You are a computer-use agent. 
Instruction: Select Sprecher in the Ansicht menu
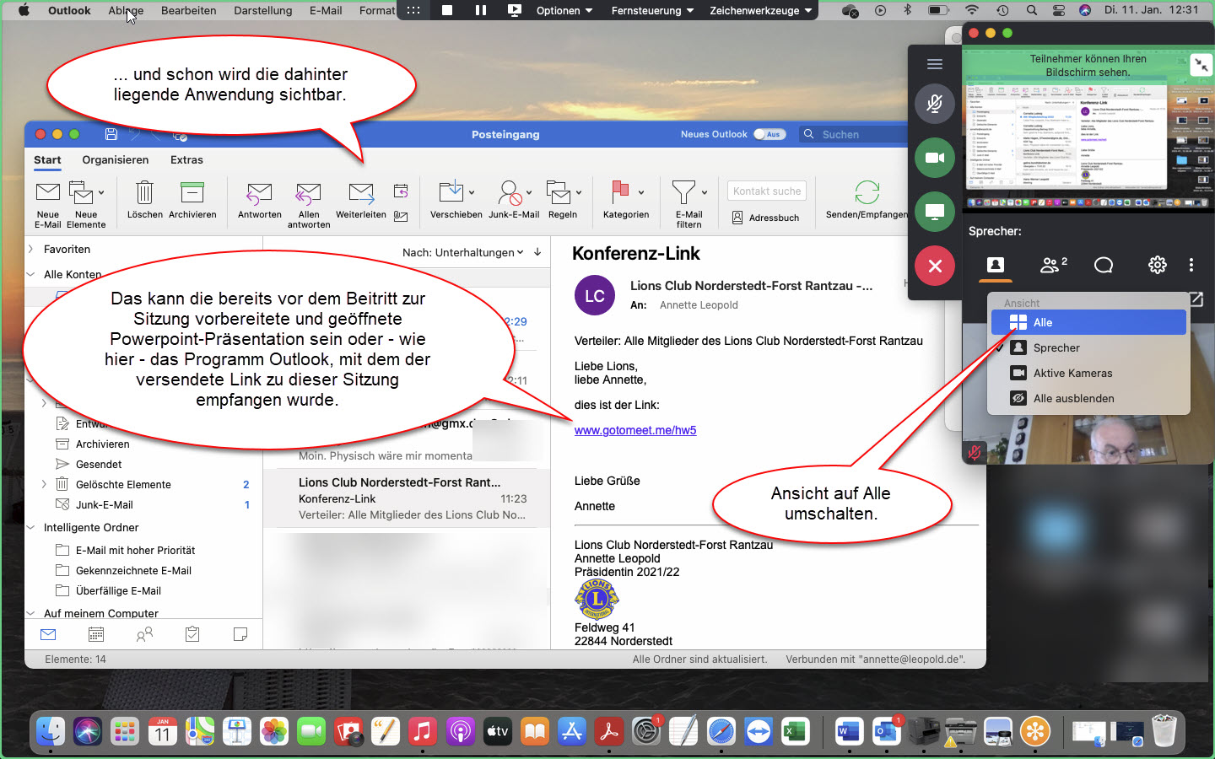(1088, 347)
